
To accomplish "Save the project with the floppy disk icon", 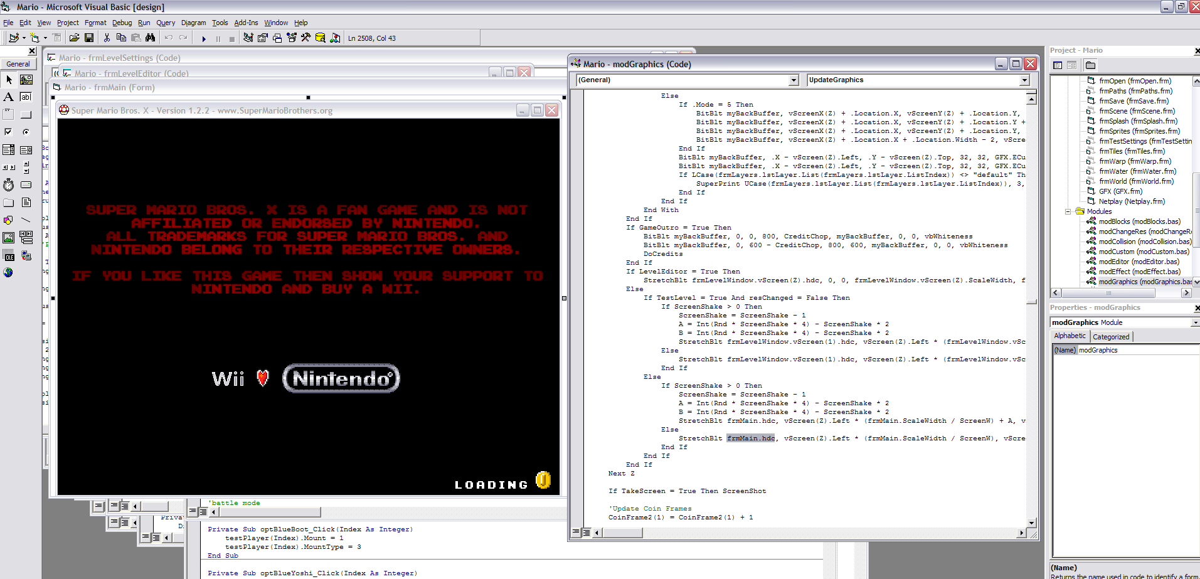I will (89, 38).
